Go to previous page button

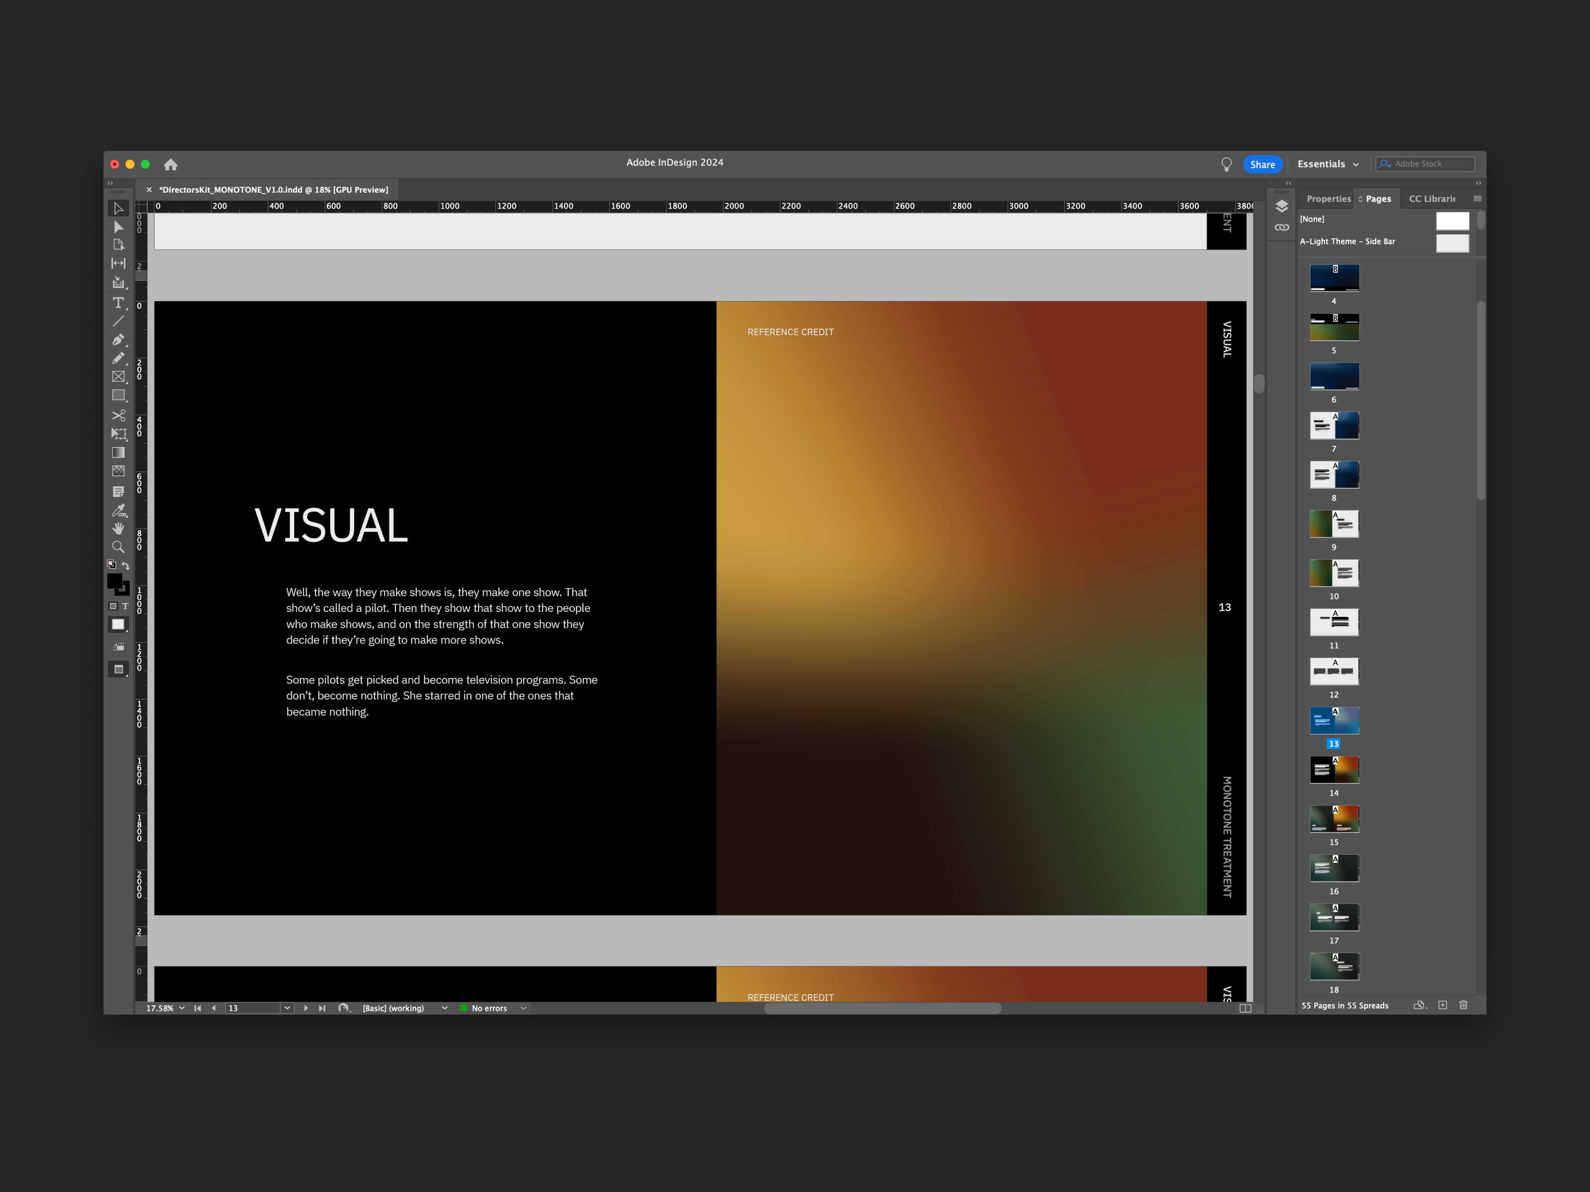point(214,1008)
